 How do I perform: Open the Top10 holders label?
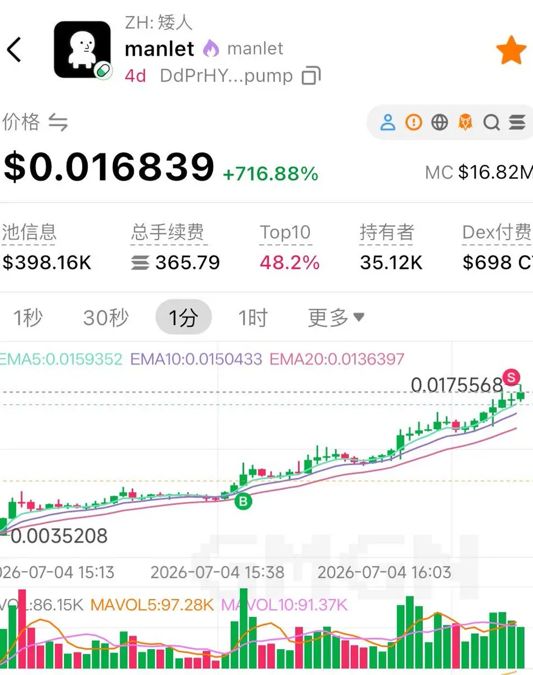pyautogui.click(x=285, y=233)
